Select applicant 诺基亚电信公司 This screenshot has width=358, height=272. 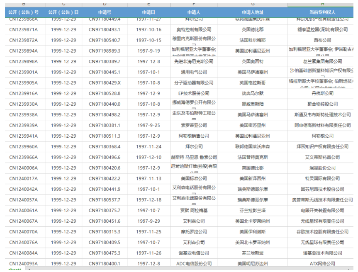pos(194,253)
